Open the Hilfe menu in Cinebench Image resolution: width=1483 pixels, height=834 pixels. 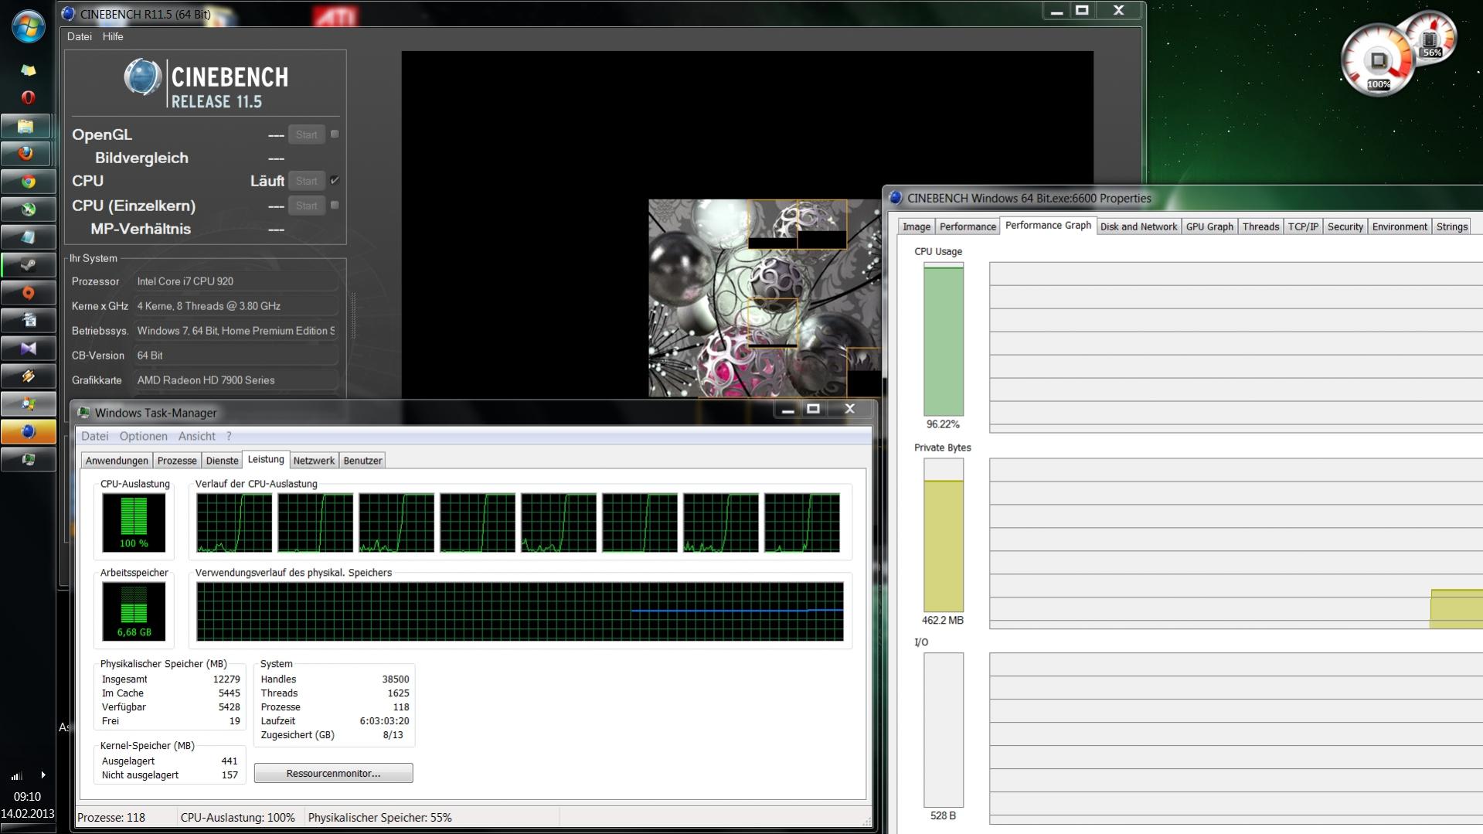point(113,36)
